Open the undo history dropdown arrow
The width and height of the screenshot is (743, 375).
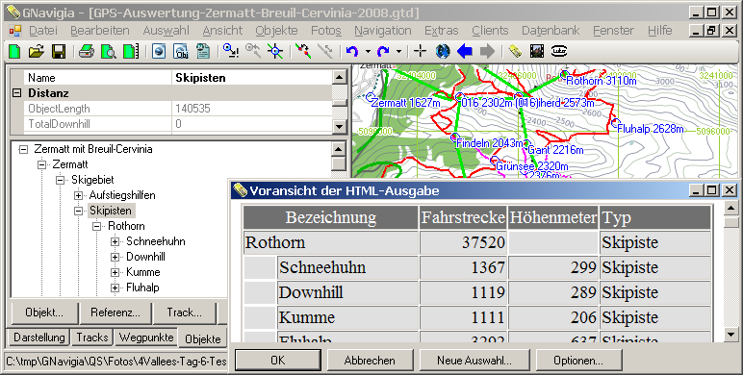[368, 51]
